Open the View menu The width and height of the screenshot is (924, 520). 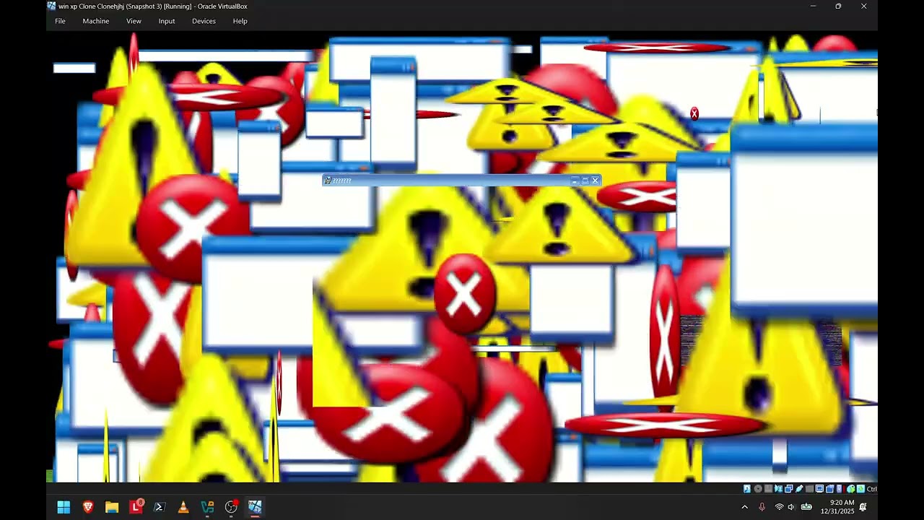(134, 21)
